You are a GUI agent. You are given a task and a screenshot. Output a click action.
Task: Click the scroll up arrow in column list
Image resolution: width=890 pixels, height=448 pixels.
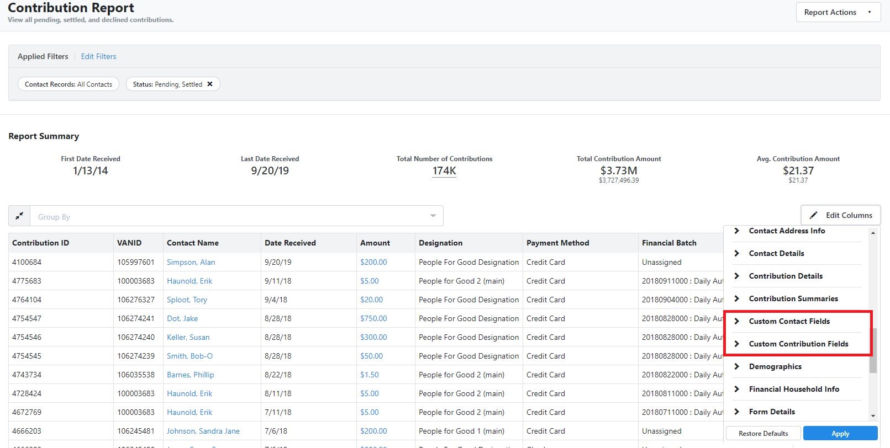[x=873, y=233]
